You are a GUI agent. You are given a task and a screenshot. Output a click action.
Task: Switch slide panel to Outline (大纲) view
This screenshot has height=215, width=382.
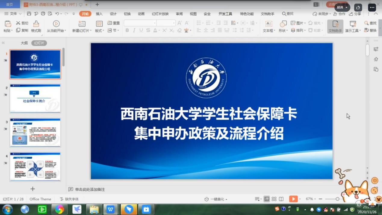coord(24,43)
